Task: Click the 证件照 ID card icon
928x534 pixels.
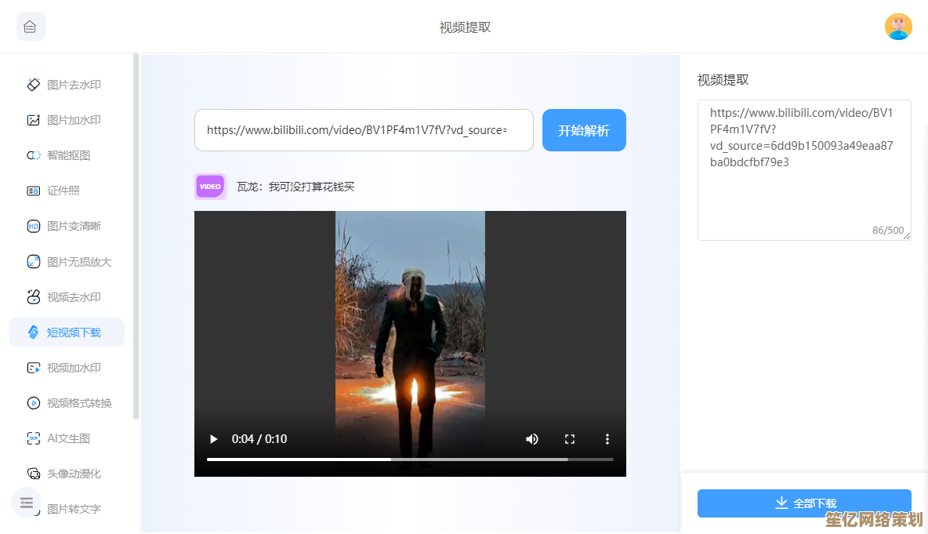Action: point(34,191)
